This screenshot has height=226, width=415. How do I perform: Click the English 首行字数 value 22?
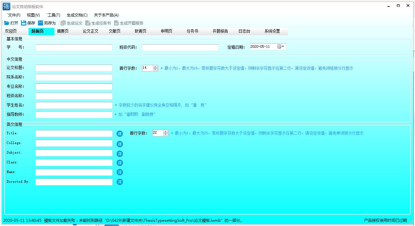click(158, 133)
